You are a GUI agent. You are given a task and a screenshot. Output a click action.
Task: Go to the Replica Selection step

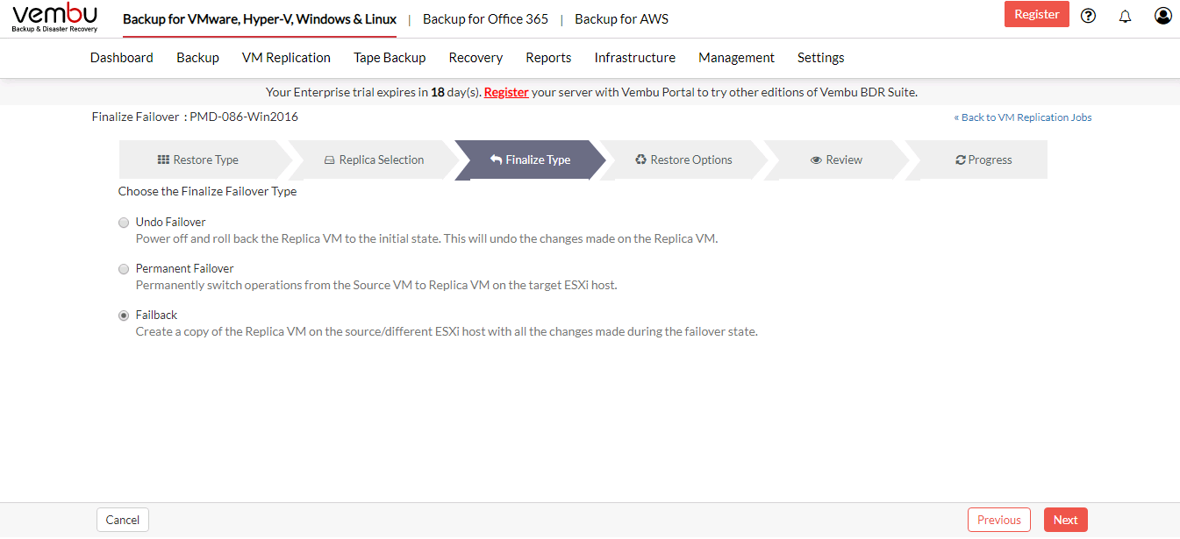pos(374,160)
